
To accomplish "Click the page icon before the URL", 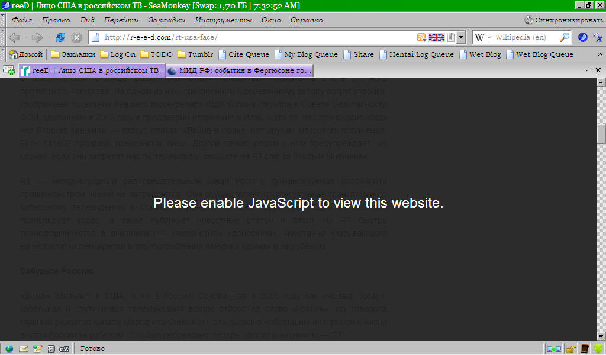I will pyautogui.click(x=96, y=37).
